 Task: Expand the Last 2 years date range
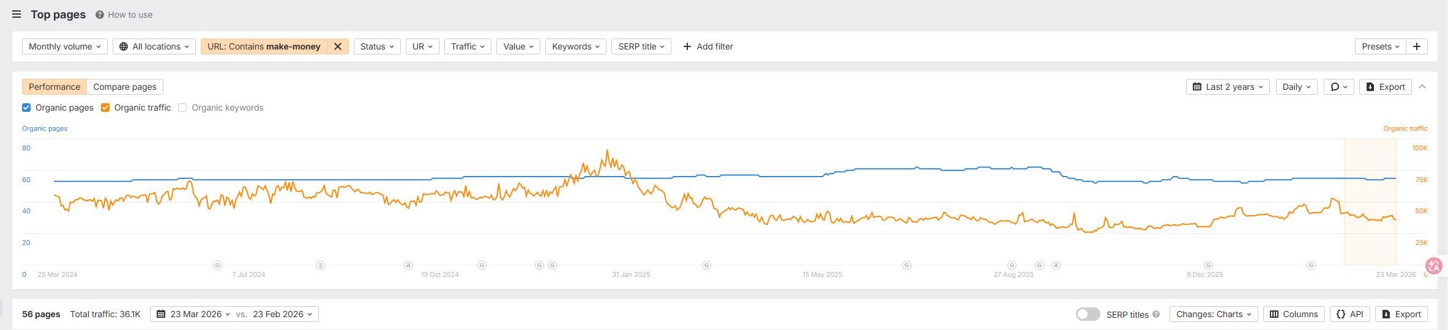pyautogui.click(x=1228, y=87)
